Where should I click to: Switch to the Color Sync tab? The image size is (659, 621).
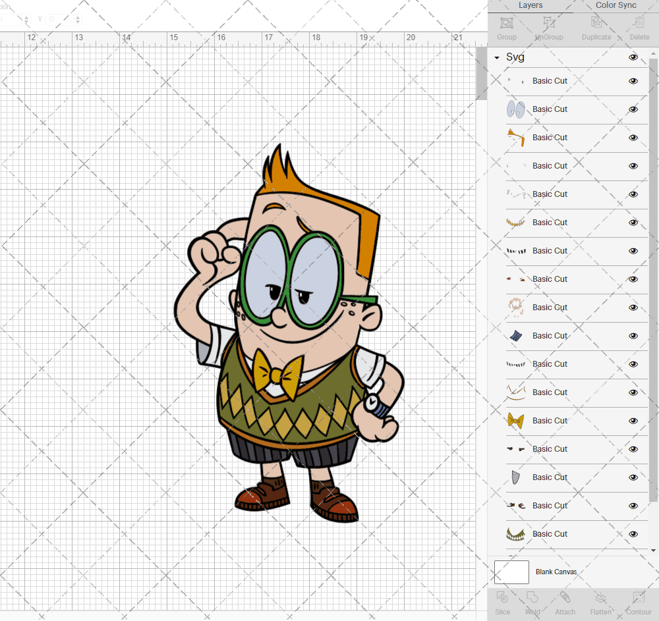point(616,5)
